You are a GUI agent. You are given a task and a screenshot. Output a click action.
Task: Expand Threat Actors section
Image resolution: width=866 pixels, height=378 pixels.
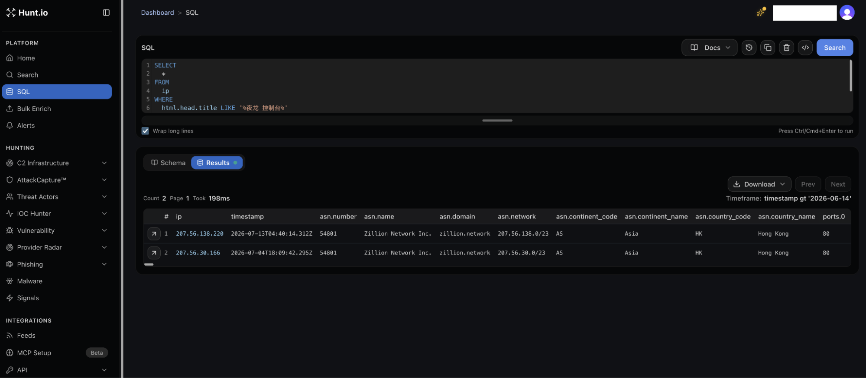pos(57,197)
